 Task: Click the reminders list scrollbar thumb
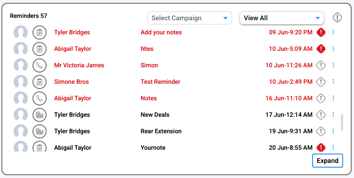pos(342,122)
